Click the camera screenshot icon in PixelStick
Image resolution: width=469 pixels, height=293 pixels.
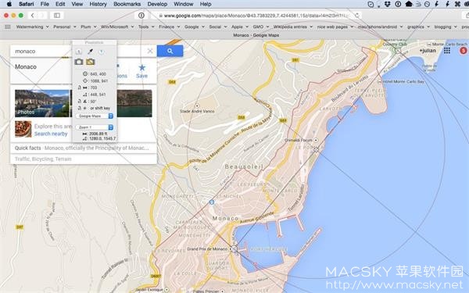pos(79,62)
